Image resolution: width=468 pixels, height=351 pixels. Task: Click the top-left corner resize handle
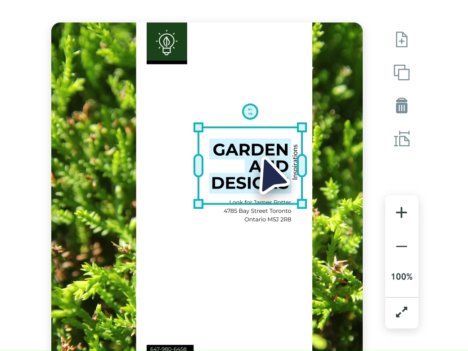198,127
